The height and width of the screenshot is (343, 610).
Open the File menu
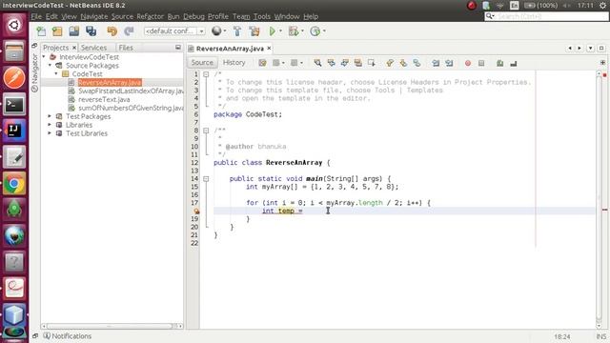point(36,16)
